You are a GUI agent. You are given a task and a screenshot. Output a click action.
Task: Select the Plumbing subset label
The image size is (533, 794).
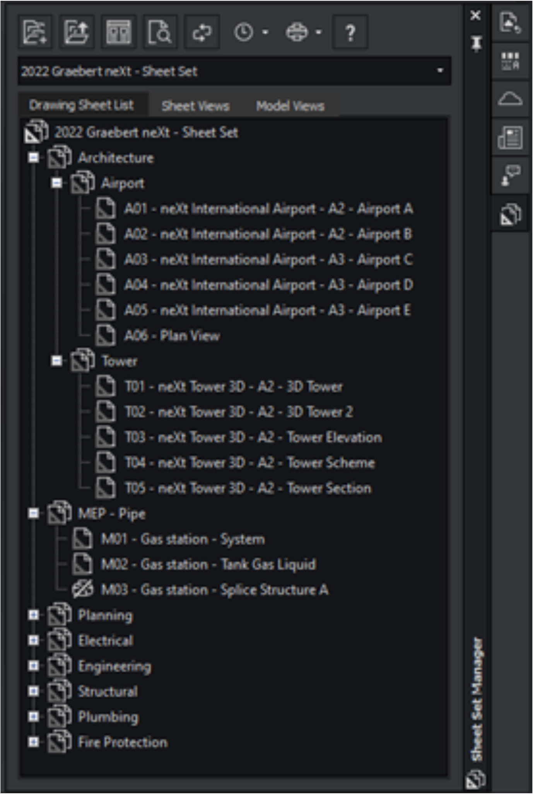coord(108,717)
